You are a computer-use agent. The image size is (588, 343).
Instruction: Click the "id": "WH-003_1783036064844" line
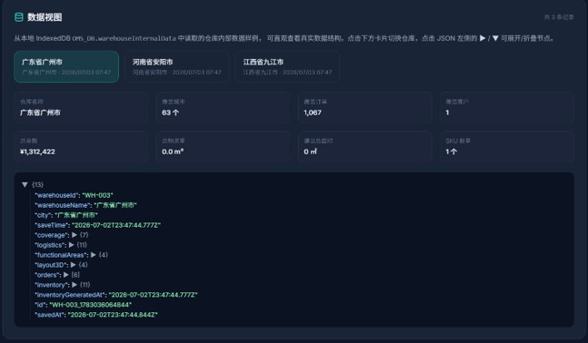pos(83,305)
